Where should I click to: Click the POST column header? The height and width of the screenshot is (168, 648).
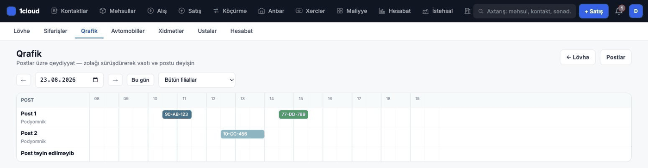coord(27,100)
